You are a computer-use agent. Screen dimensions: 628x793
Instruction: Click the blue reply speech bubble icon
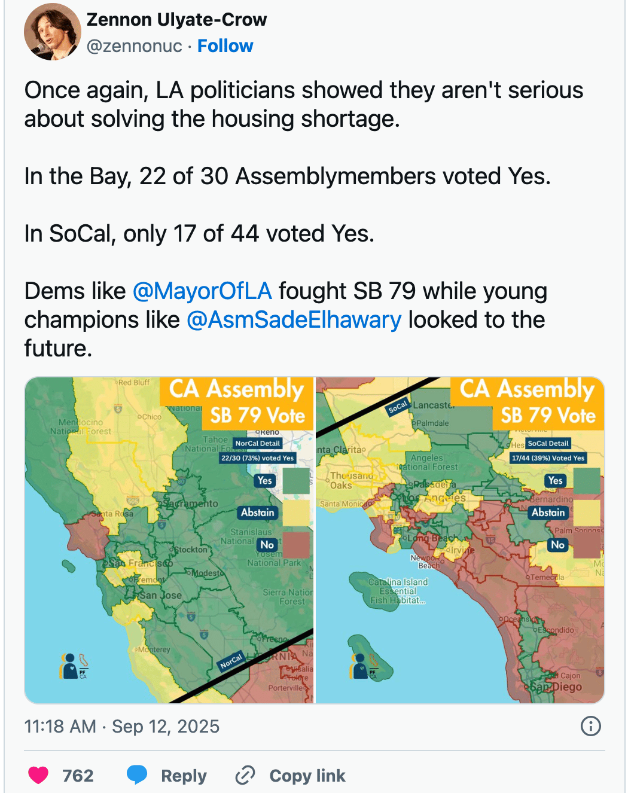point(137,775)
